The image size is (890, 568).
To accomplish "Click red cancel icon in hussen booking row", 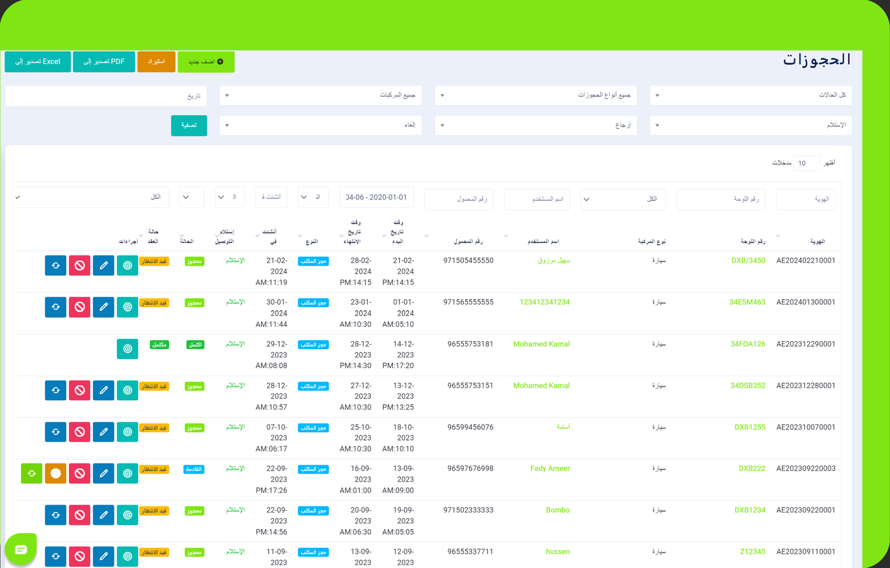I will 80,556.
